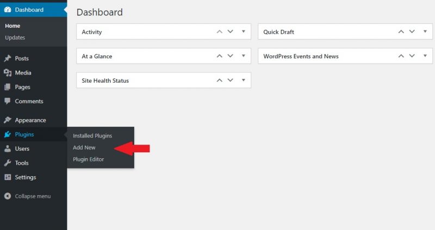Viewport: 435px width, 230px height.
Task: Move At a Glance panel up
Action: (x=220, y=56)
